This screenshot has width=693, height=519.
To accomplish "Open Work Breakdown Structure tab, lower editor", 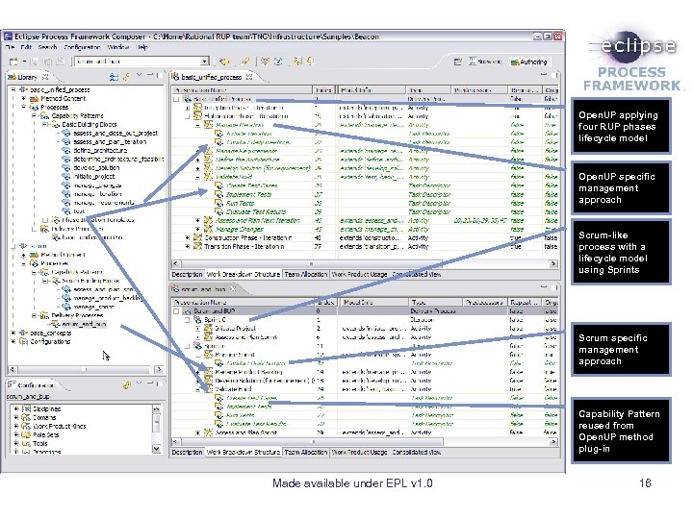I will pos(244,452).
